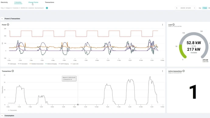This screenshot has width=210, height=118.
Task: Toggle Transactions series in bottom legend
Action: click(x=12, y=110)
